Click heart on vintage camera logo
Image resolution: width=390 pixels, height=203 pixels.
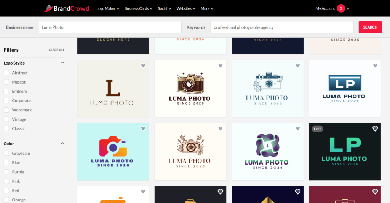(221, 65)
